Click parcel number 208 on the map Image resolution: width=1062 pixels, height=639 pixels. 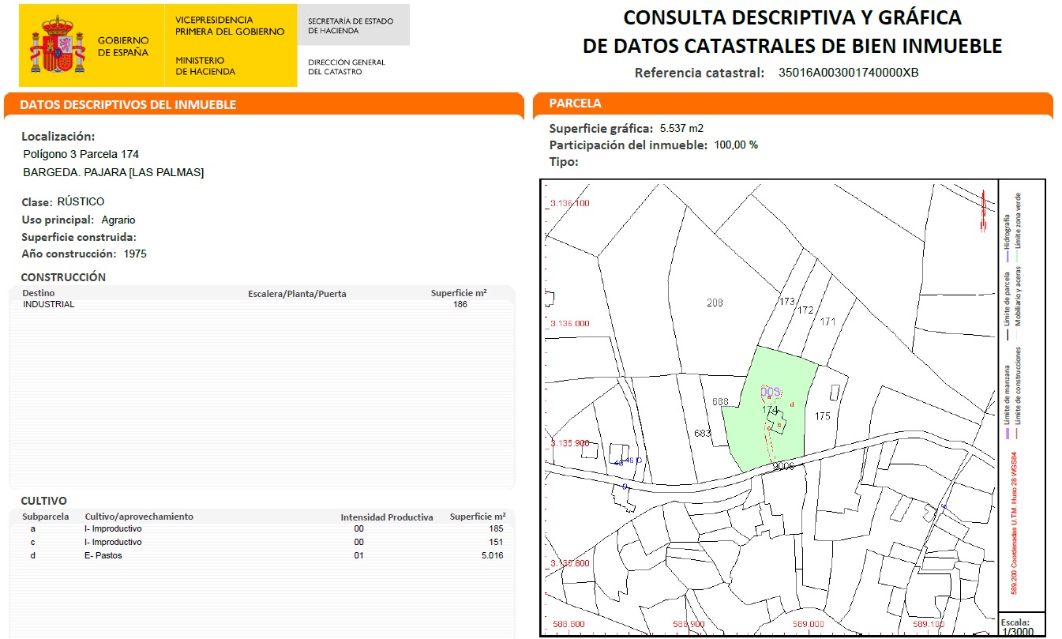click(715, 303)
